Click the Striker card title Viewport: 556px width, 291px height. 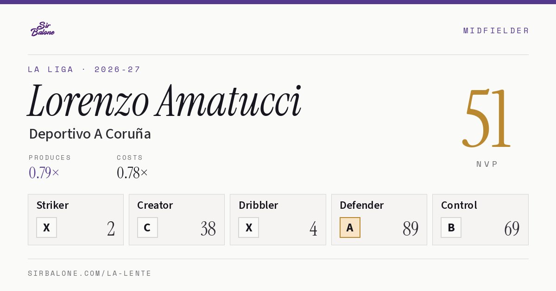(x=52, y=205)
